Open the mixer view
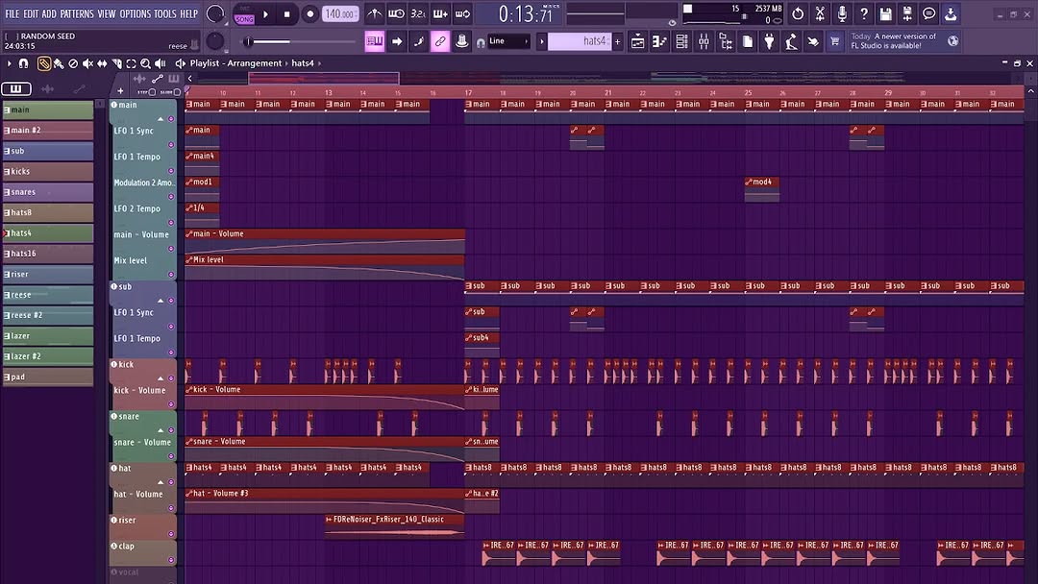The image size is (1038, 584). (x=704, y=41)
